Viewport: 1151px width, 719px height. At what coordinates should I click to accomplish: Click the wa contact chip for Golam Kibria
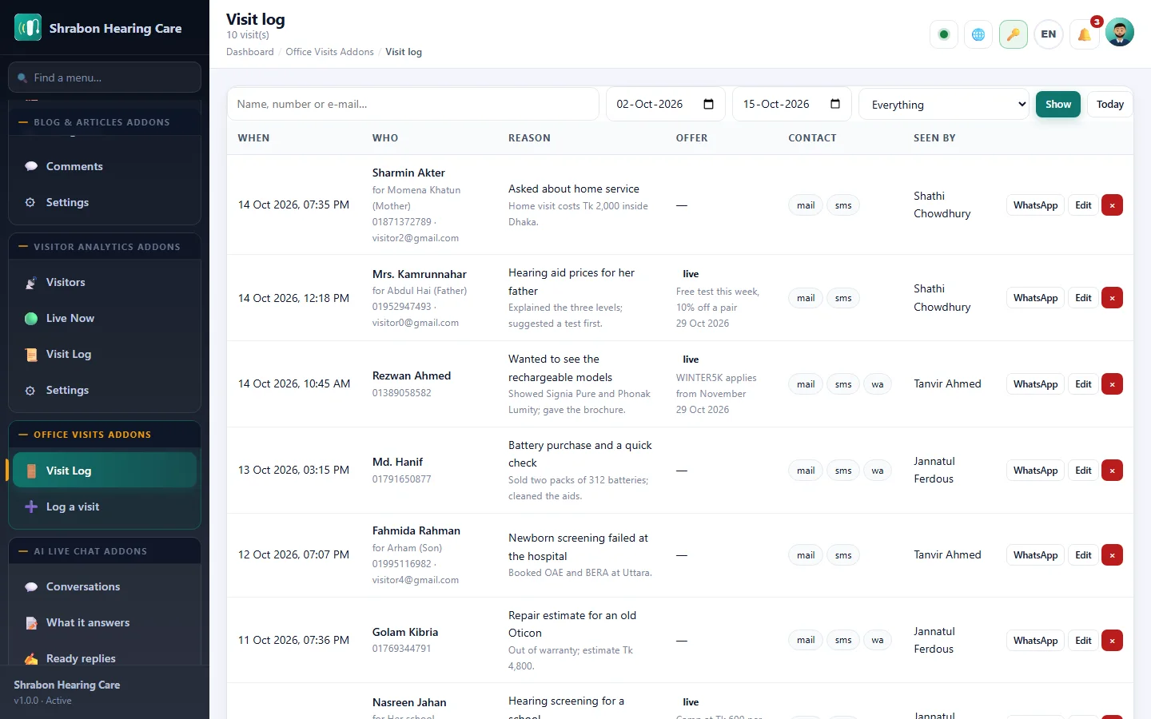click(x=878, y=641)
